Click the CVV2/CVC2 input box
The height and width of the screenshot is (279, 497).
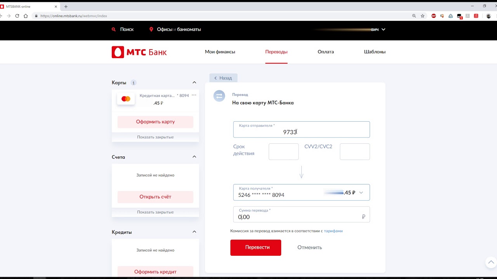[x=355, y=152]
